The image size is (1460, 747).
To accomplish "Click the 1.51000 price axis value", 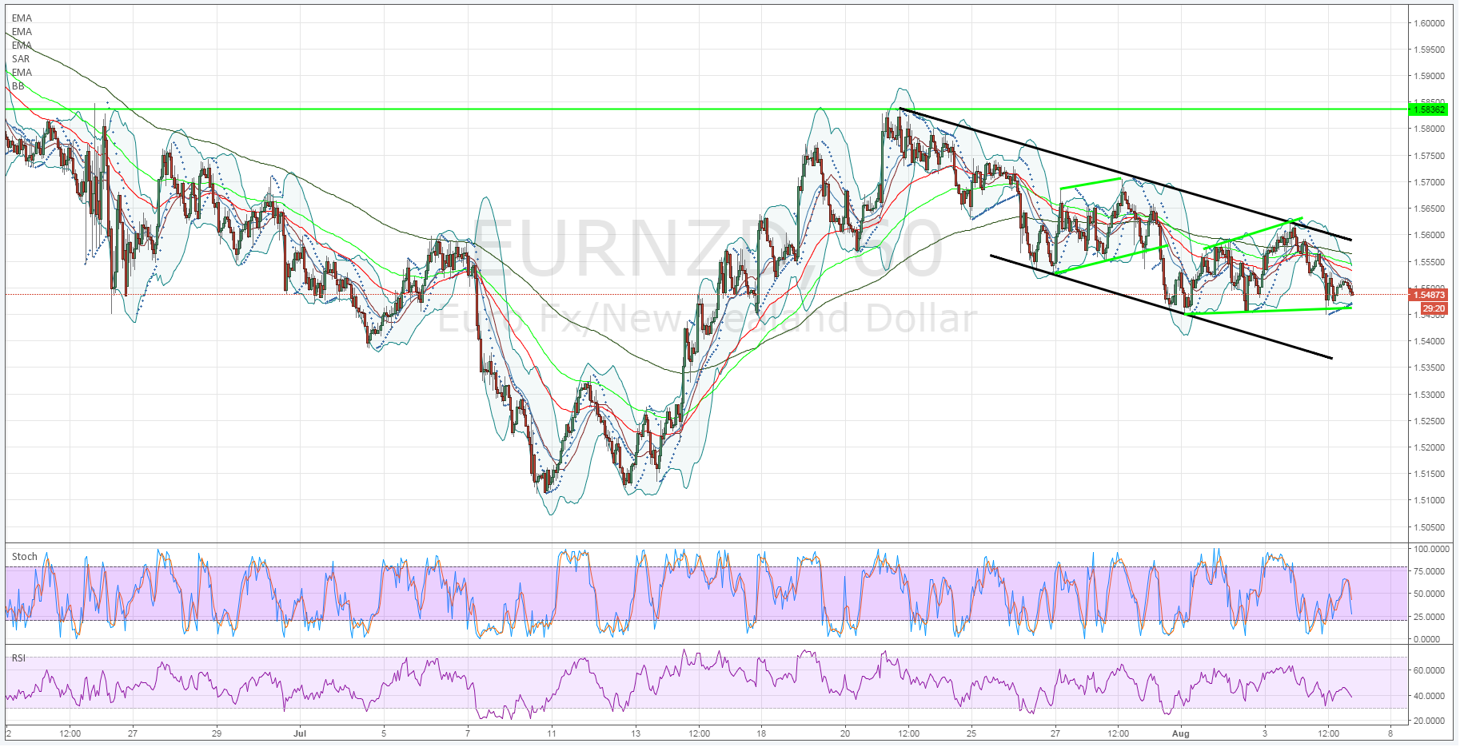I will click(1430, 500).
